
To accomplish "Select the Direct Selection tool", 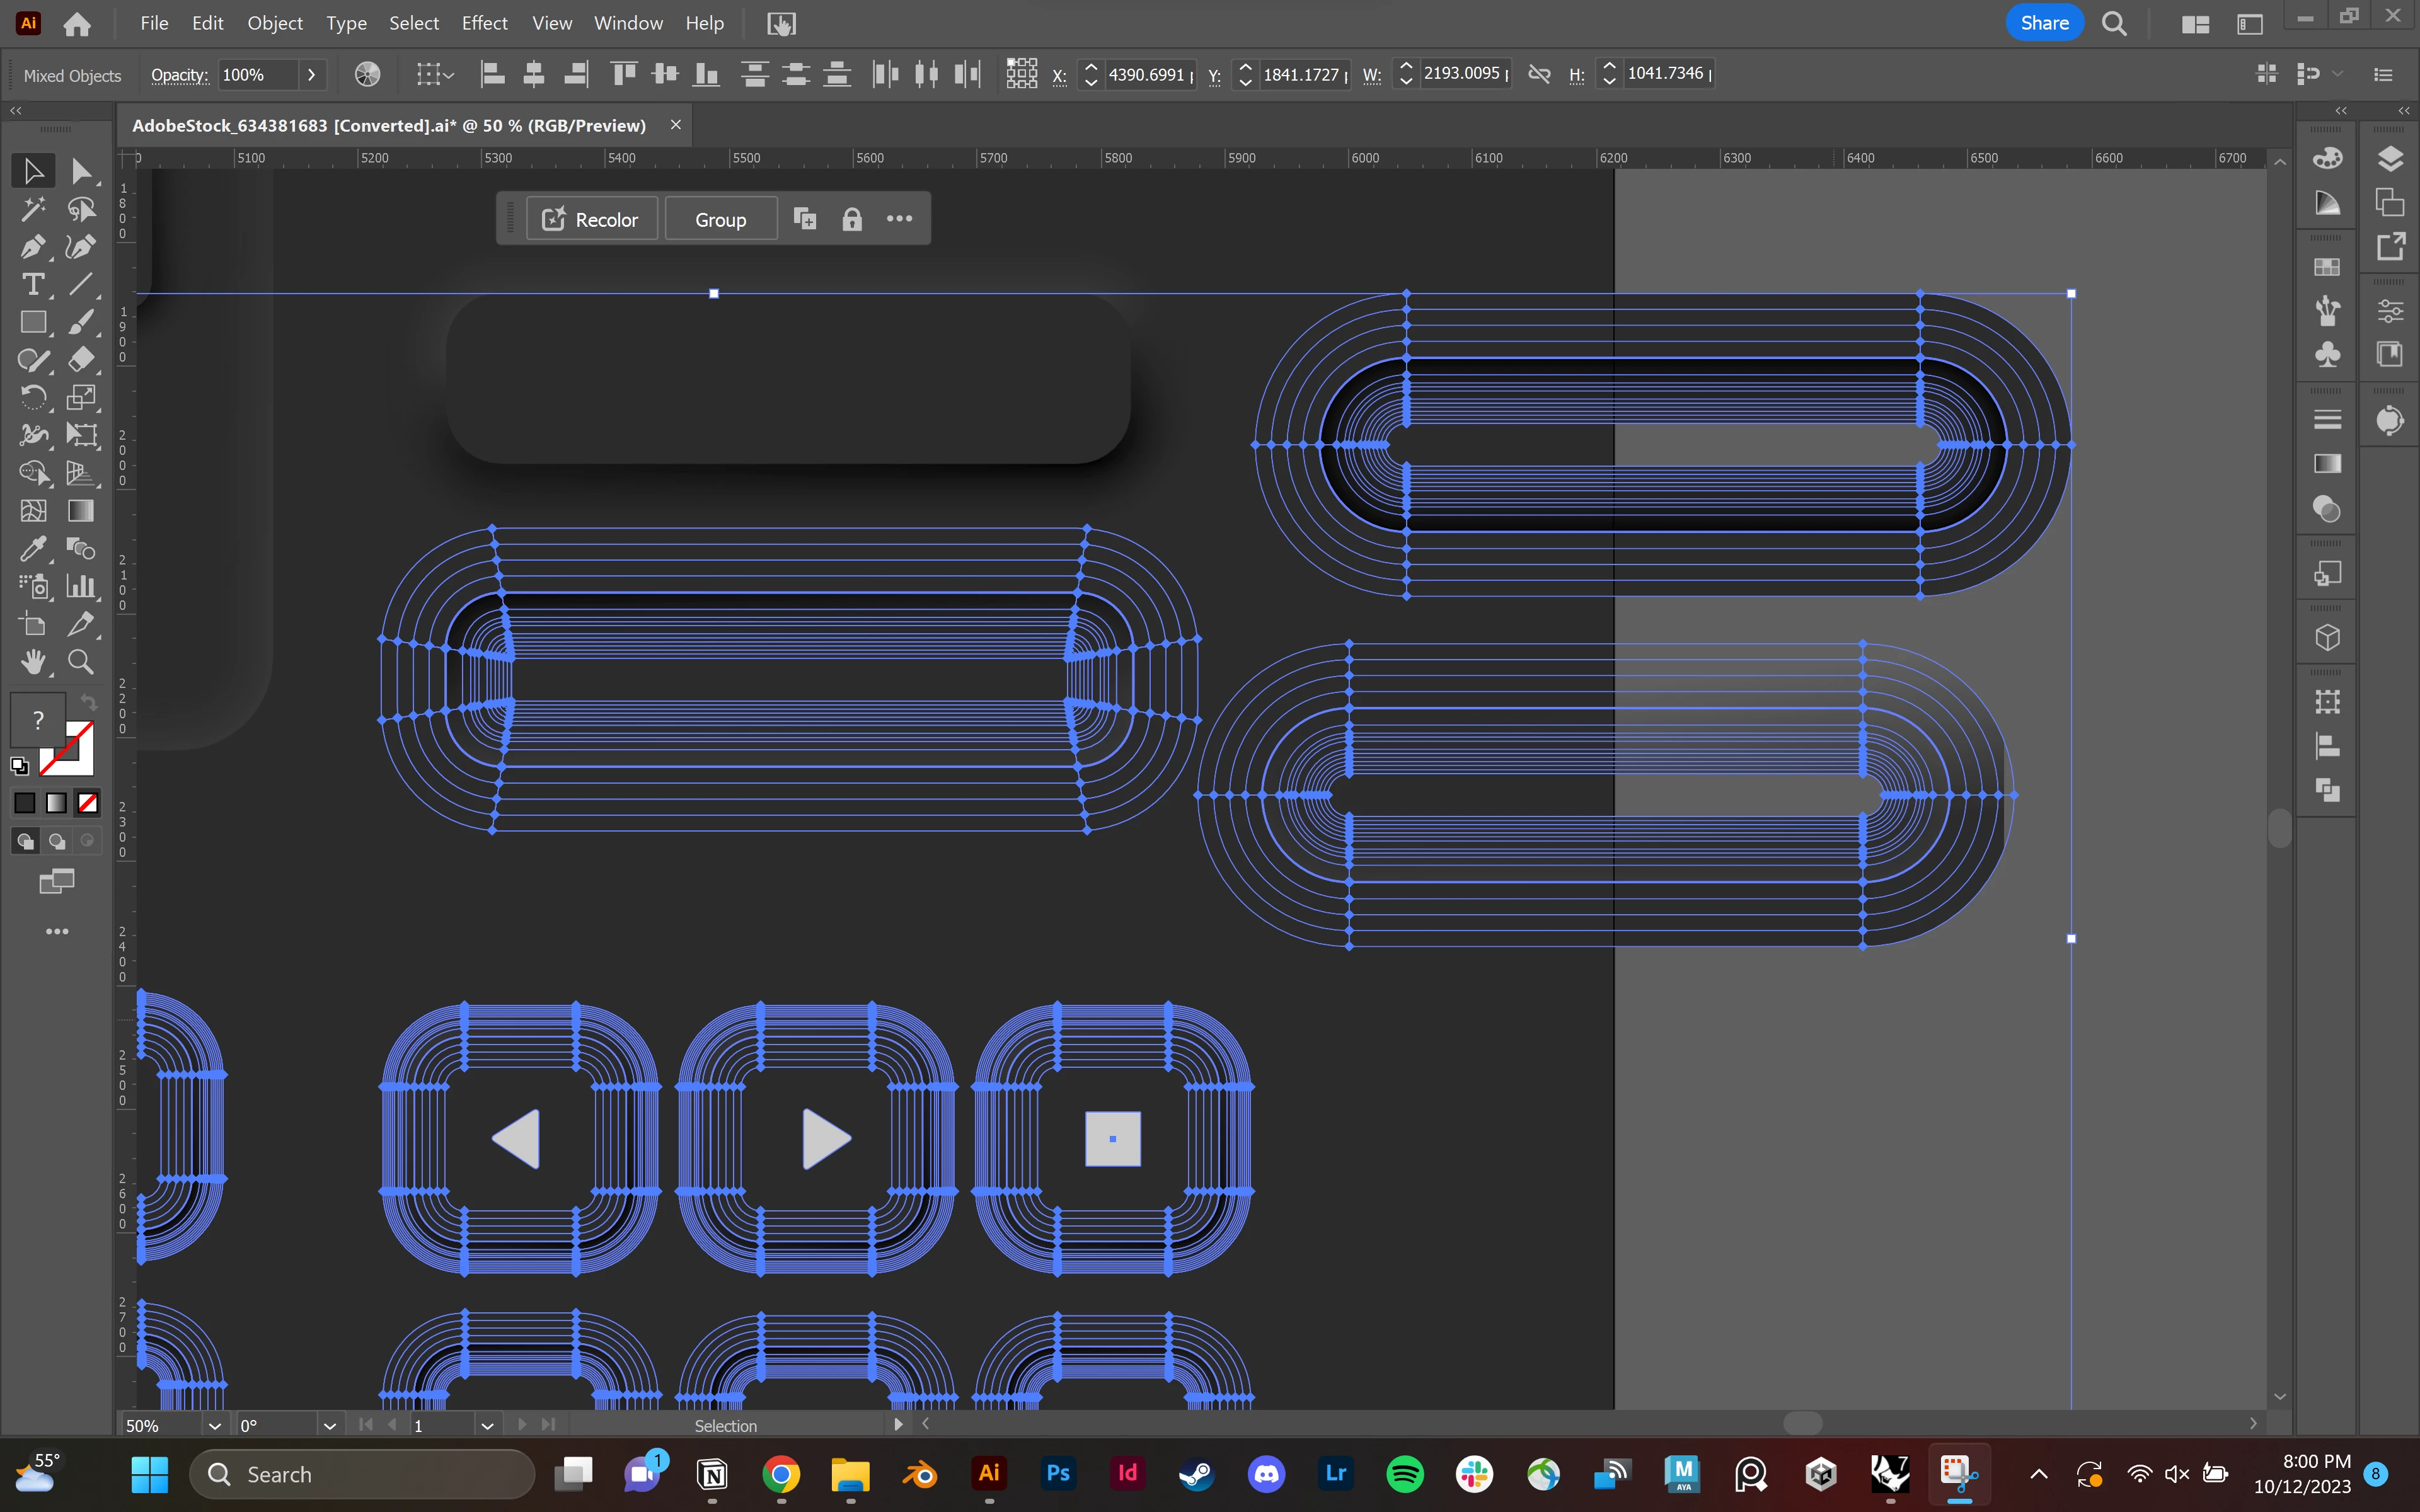I will 81,171.
